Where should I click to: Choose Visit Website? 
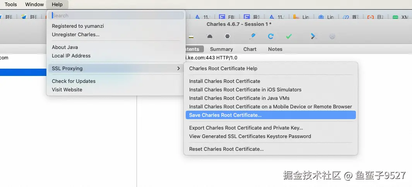116,89
